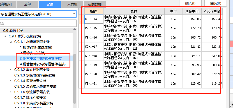Select code cell C9-1-18

tap(94, 56)
